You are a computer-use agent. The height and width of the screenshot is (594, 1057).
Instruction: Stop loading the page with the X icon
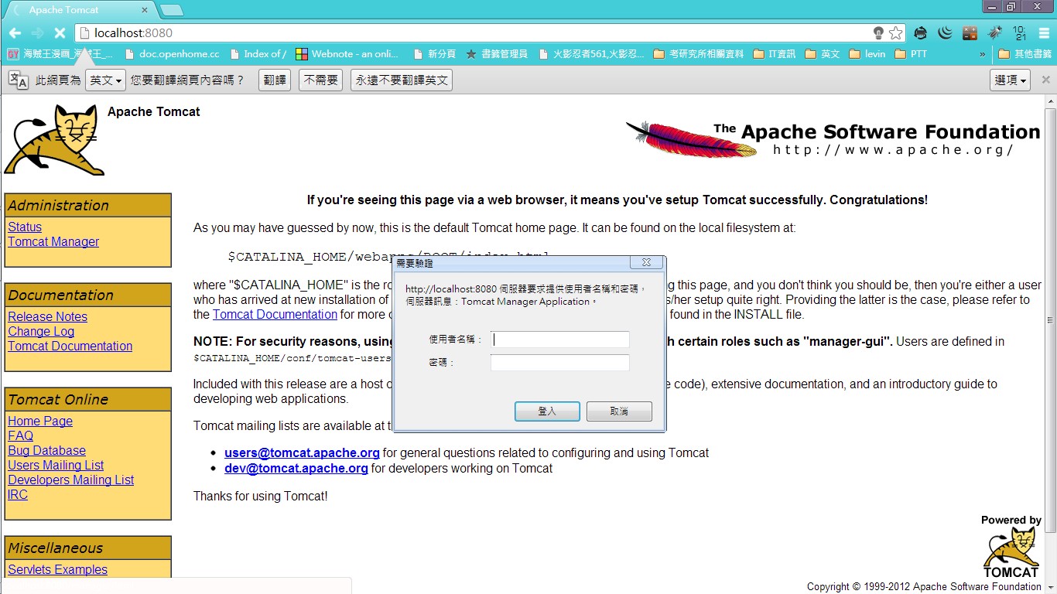60,32
